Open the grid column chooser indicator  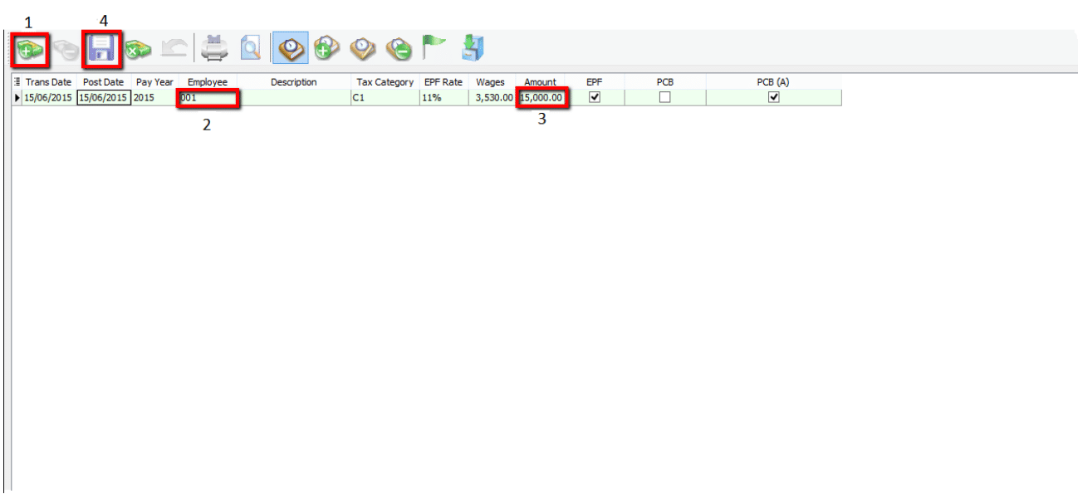[17, 82]
